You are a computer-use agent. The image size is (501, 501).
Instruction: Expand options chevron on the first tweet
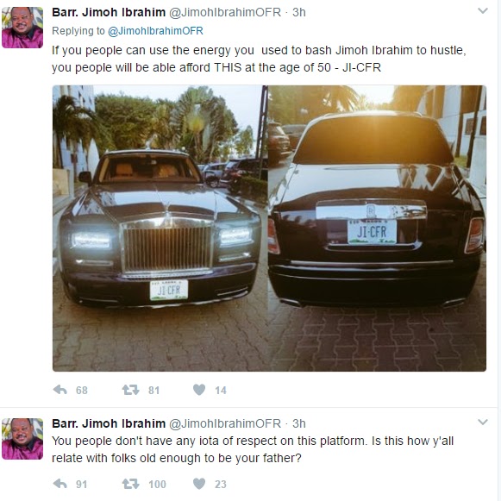click(x=483, y=11)
